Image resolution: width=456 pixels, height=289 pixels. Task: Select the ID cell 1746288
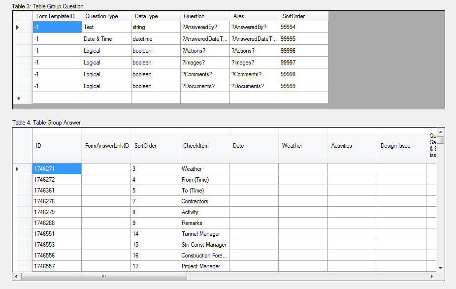[57, 223]
